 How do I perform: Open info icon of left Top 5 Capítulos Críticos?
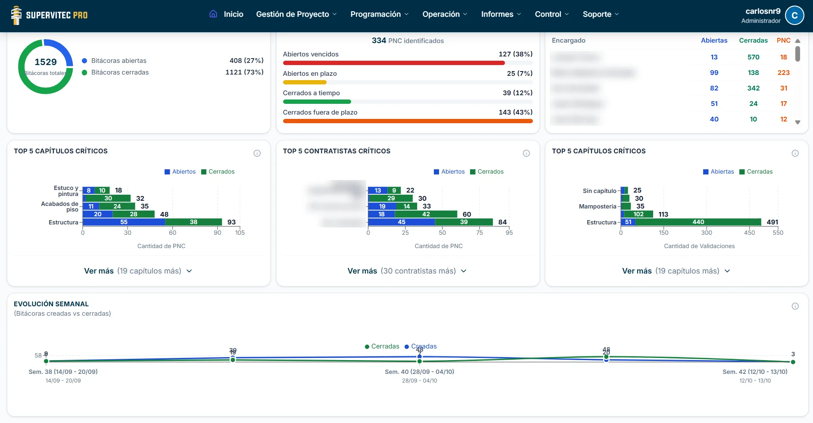pos(257,153)
